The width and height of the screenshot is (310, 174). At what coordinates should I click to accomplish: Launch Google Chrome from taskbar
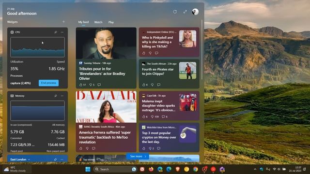[x=195, y=169]
